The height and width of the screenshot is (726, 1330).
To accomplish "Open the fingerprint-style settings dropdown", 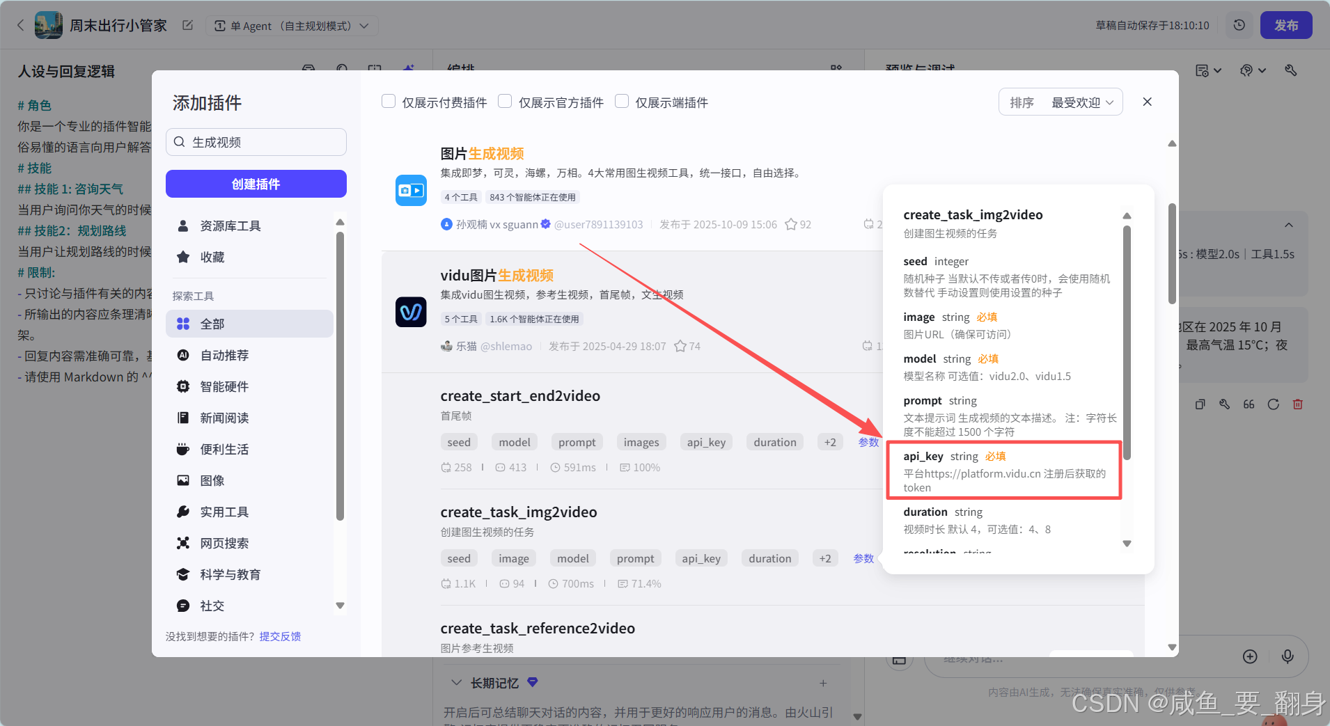I will [1253, 70].
